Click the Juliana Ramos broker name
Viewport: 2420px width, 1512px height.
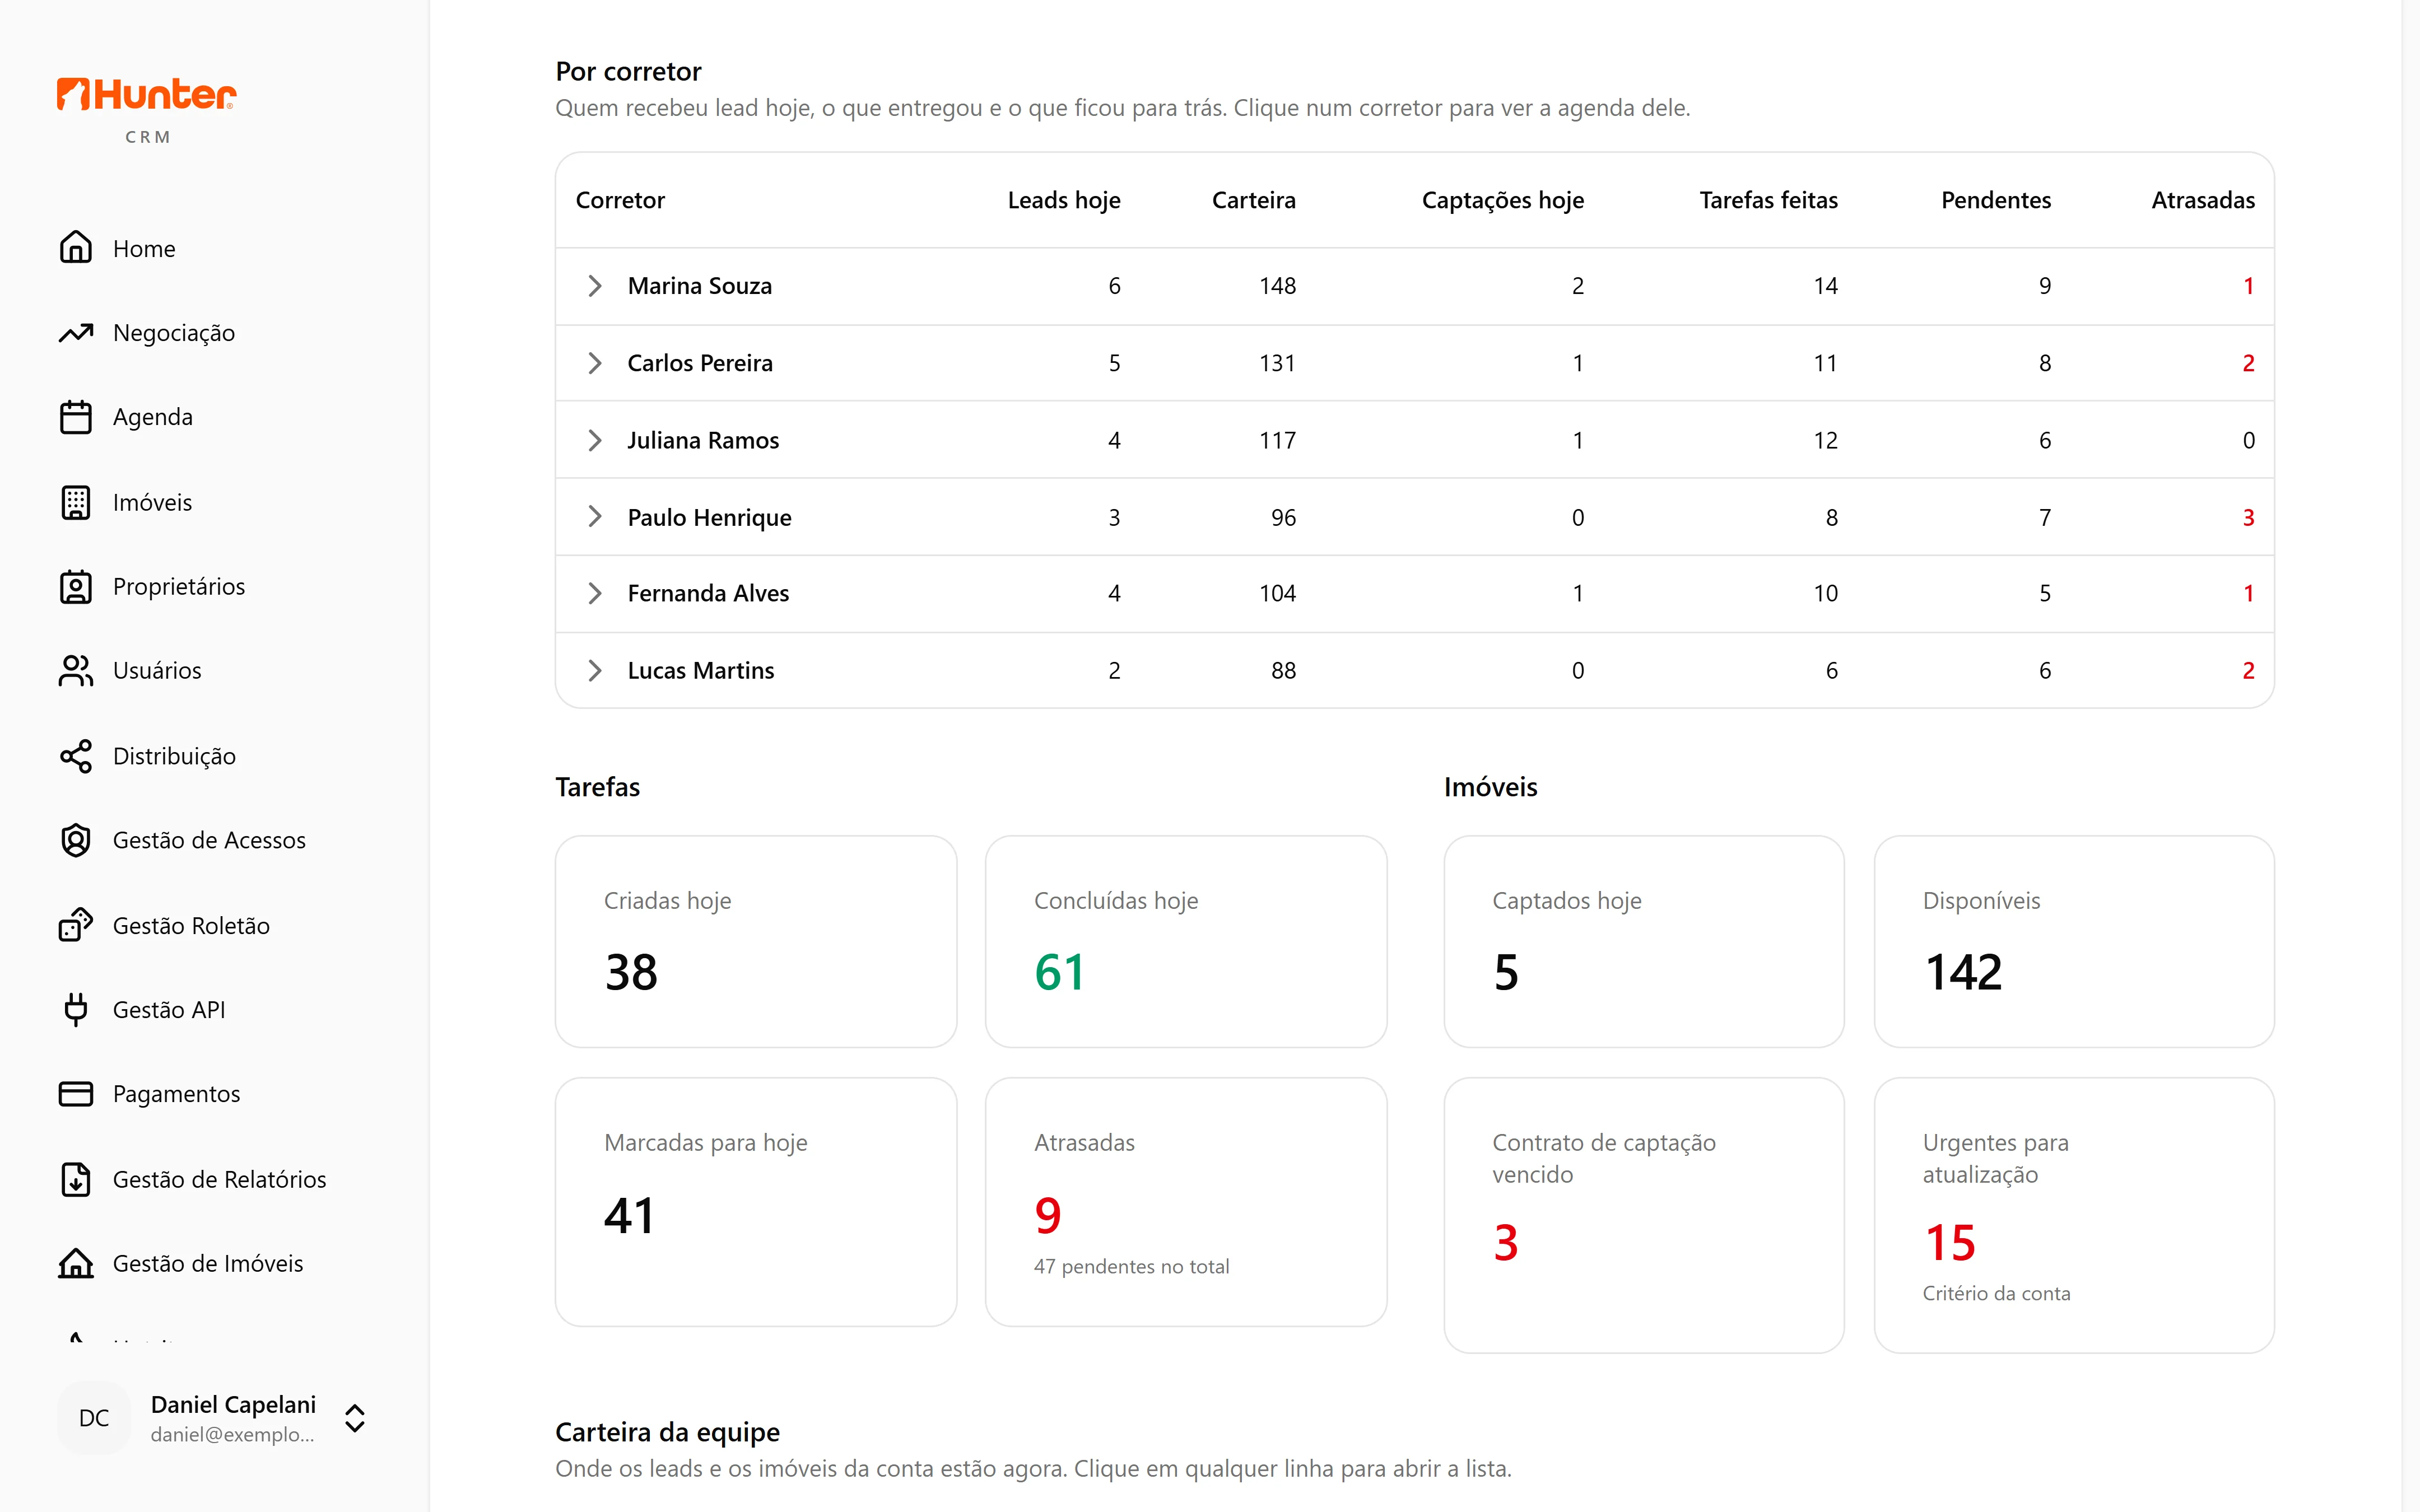pos(703,440)
